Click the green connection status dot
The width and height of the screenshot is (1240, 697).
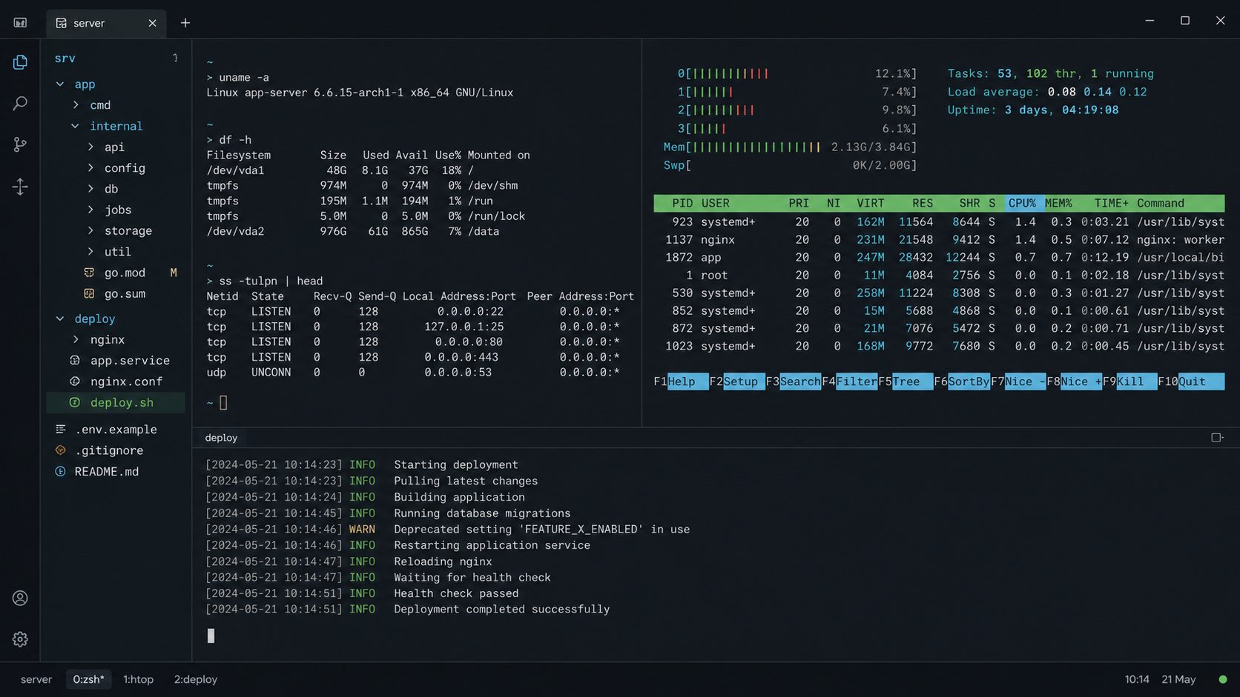[x=1223, y=679]
